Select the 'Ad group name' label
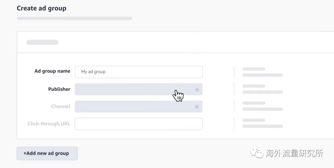 [x=52, y=71]
